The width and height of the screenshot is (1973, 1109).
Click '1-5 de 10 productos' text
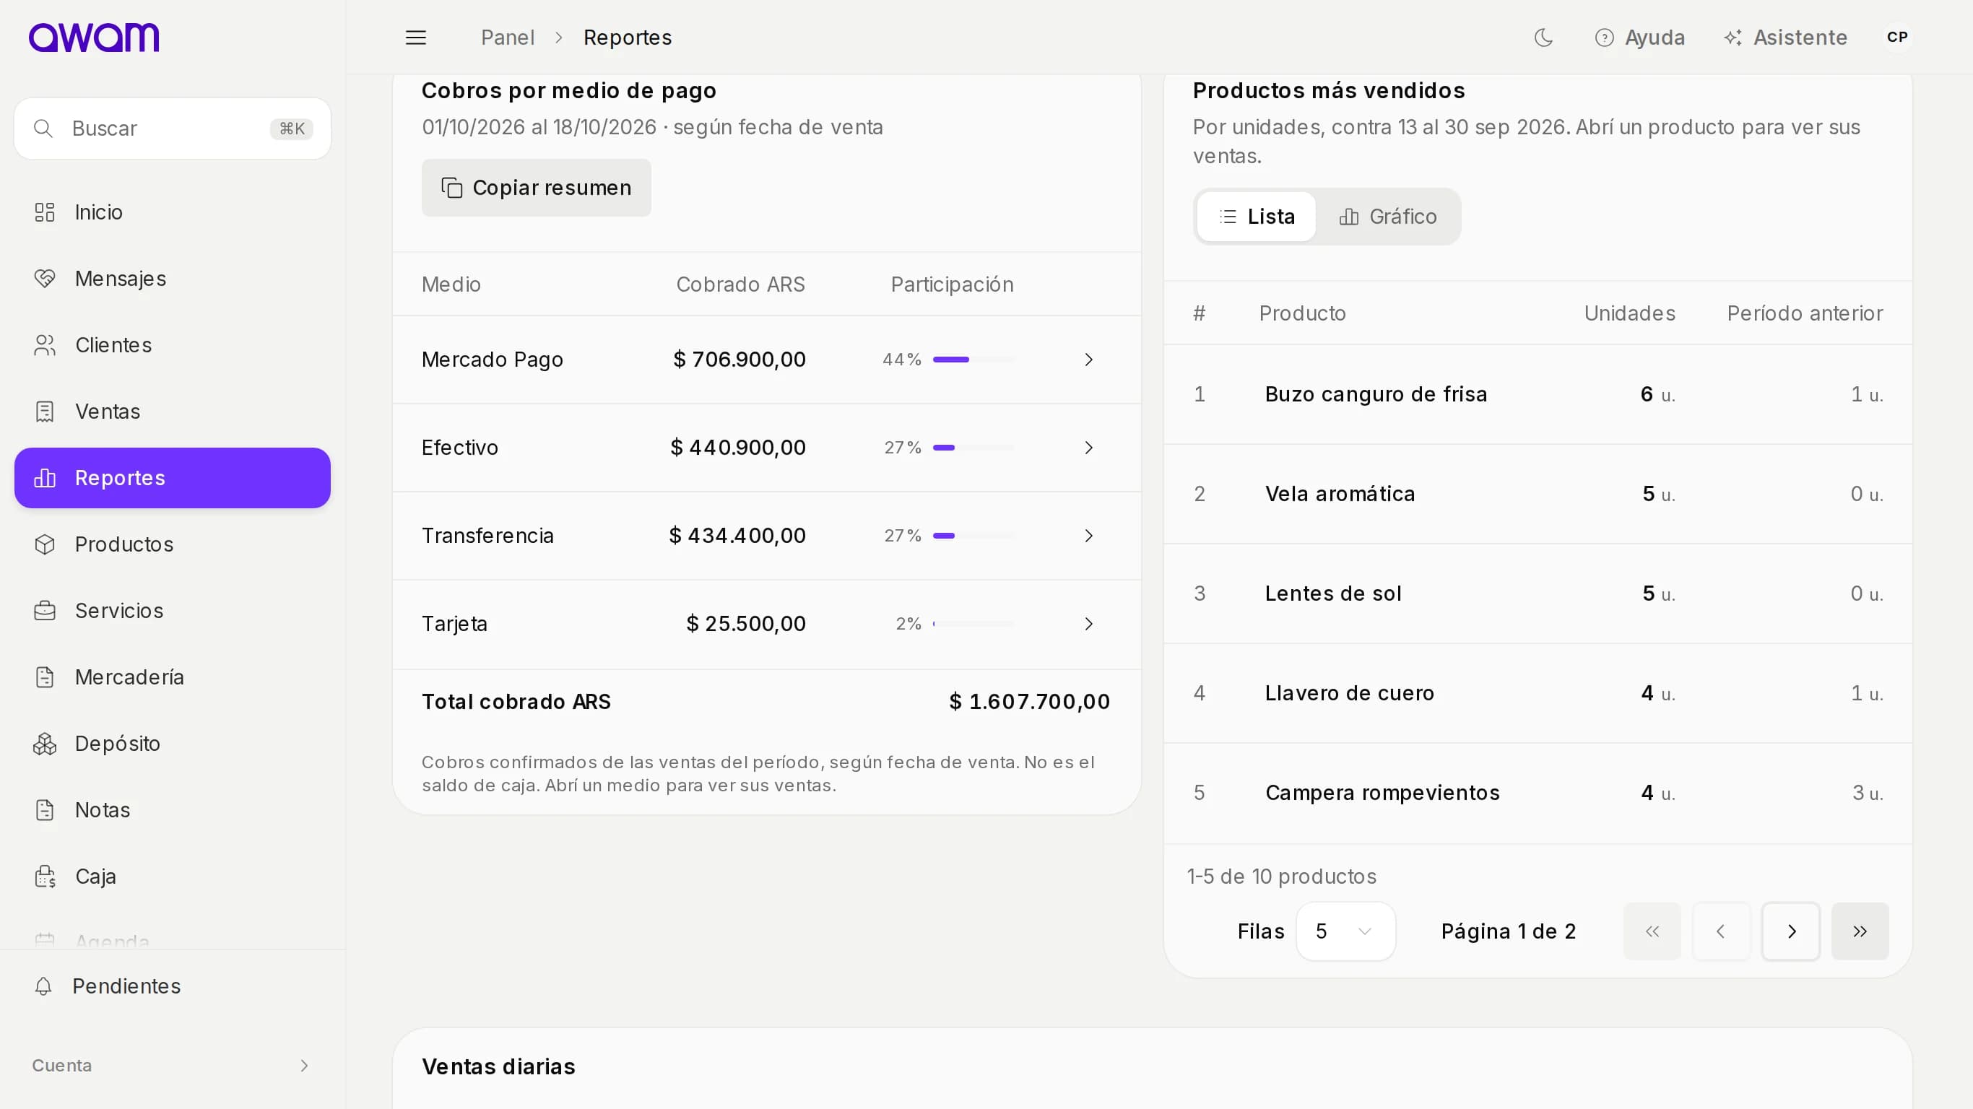1281,877
